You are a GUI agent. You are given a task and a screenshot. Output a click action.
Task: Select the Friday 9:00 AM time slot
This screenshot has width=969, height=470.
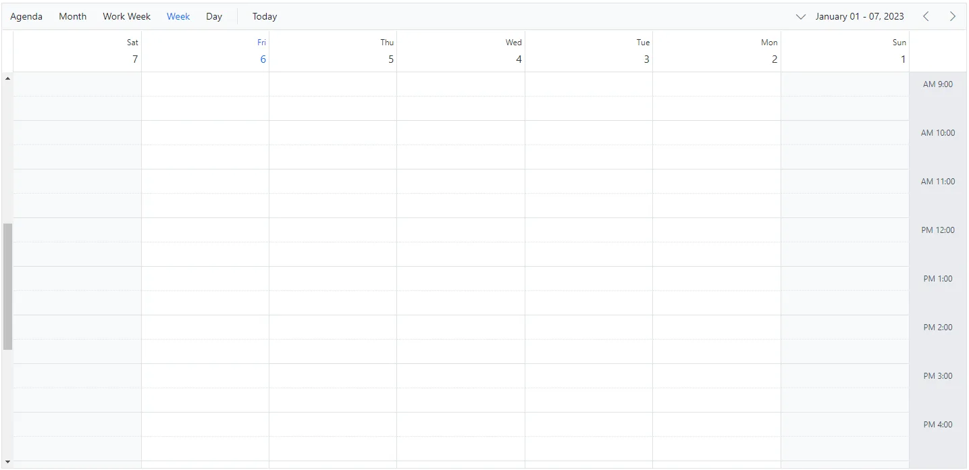pos(205,84)
